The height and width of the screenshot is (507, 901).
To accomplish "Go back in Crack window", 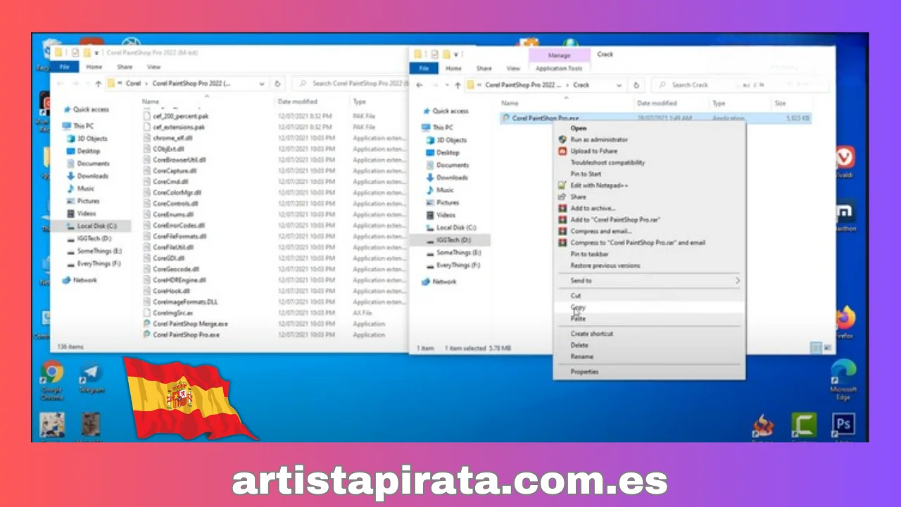I will point(420,85).
